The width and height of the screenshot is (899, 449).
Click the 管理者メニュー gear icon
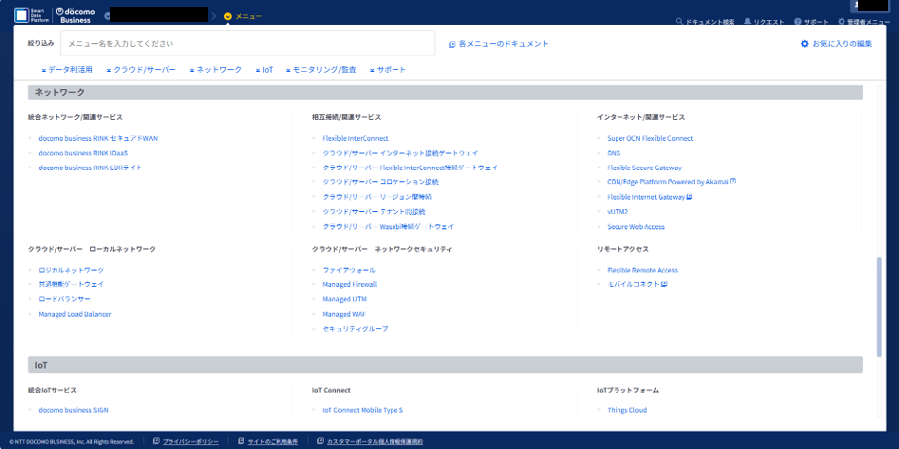[x=842, y=21]
